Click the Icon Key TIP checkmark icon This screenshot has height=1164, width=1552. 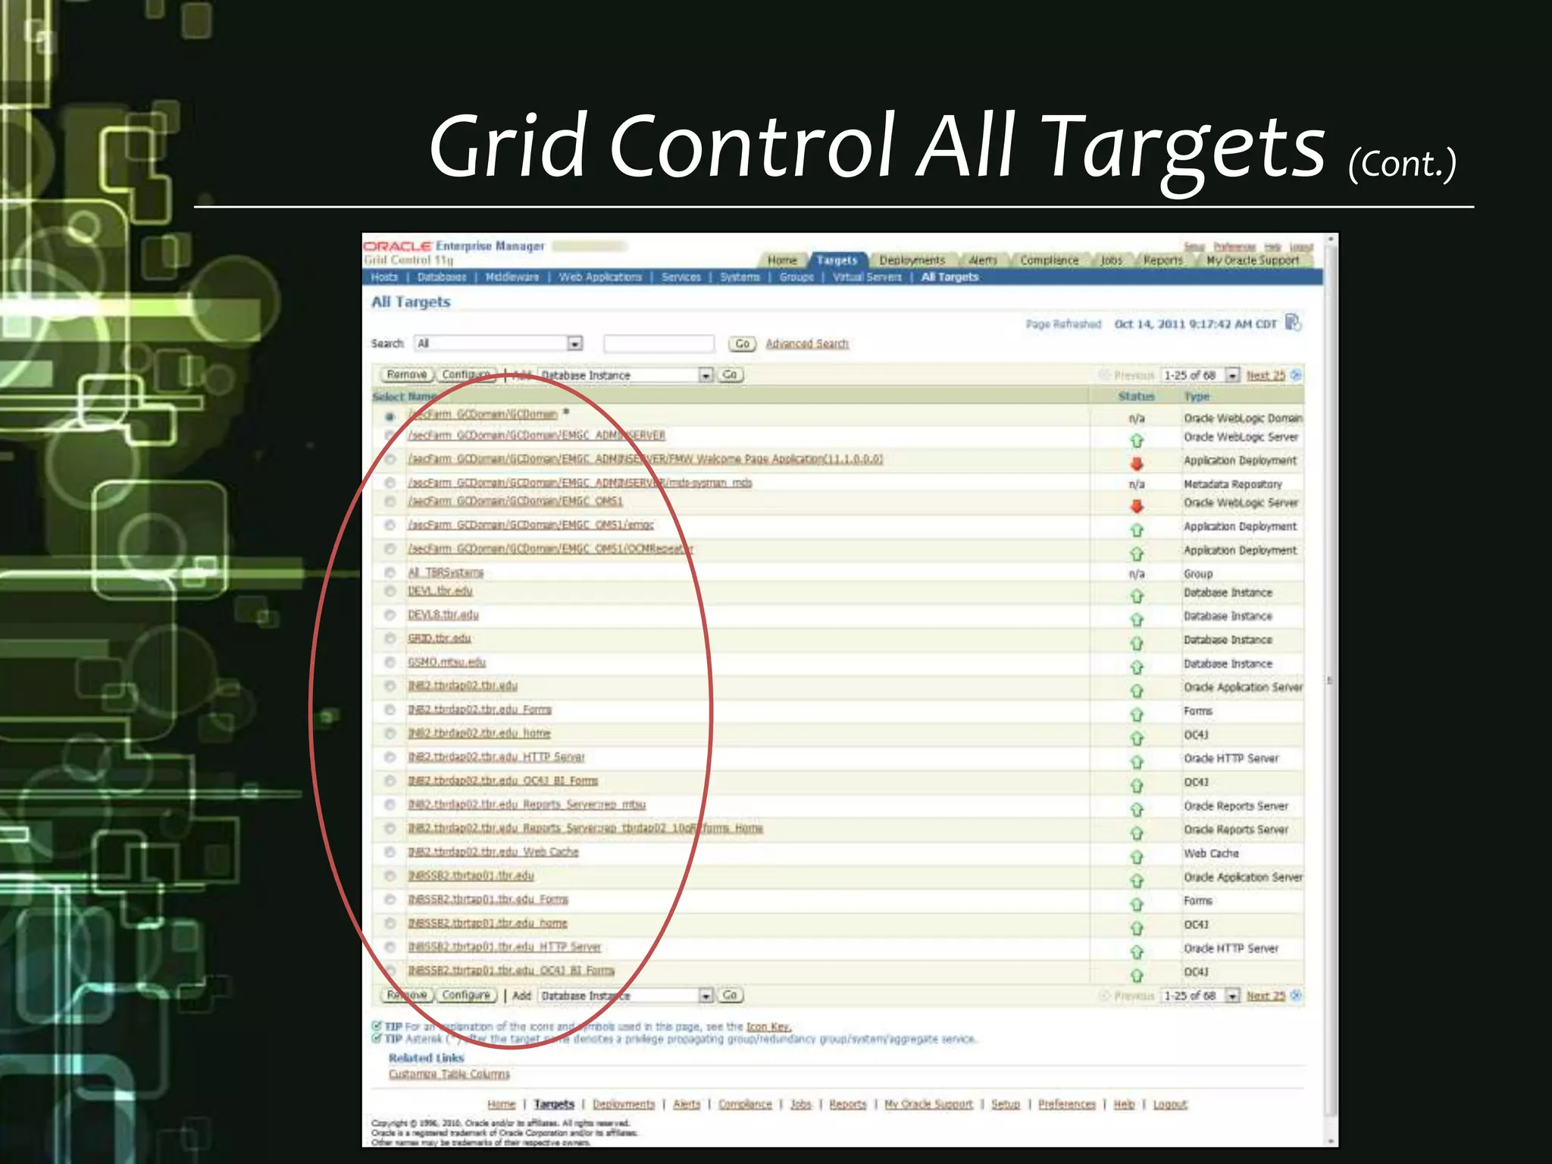tap(377, 1026)
